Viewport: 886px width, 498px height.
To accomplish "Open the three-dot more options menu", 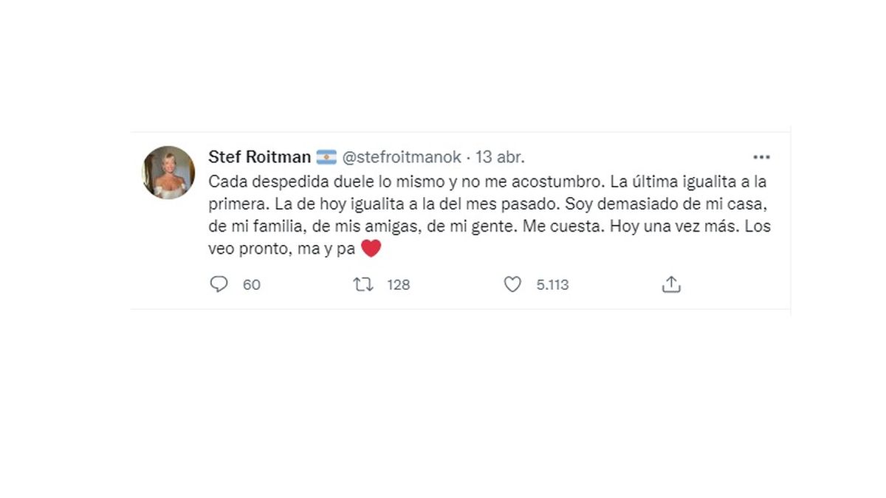I will pos(761,157).
